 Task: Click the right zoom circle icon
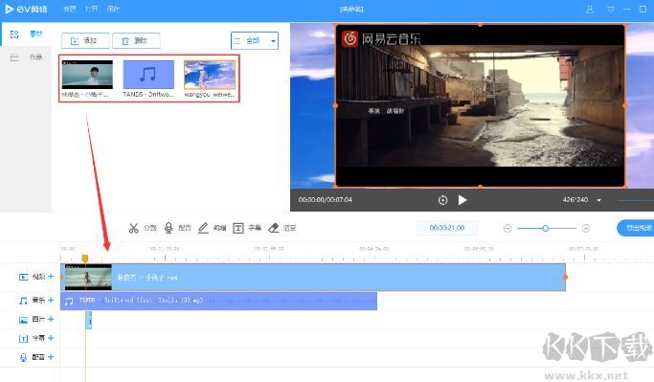point(586,228)
